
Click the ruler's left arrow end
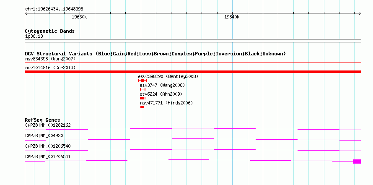[x=26, y=13]
